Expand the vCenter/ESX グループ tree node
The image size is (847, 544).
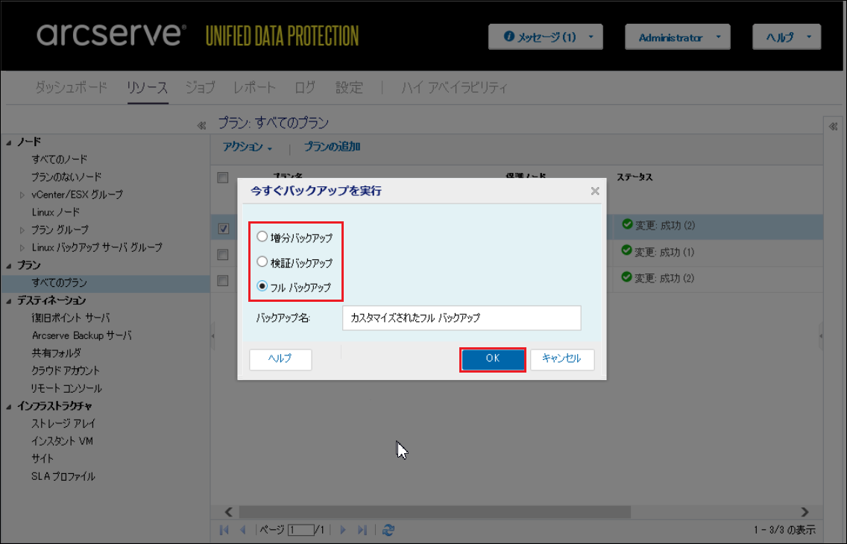22,195
